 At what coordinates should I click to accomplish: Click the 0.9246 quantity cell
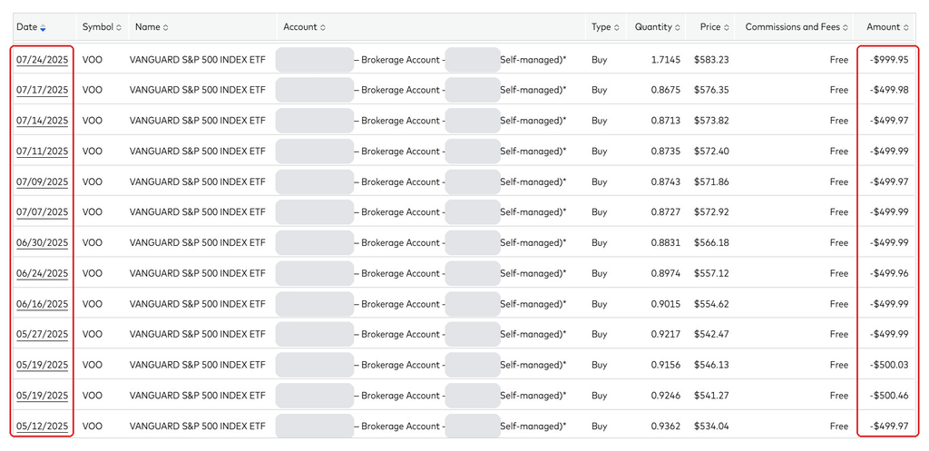click(x=666, y=396)
